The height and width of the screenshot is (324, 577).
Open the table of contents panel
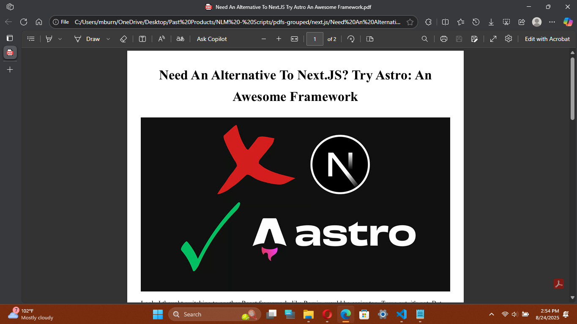point(31,39)
